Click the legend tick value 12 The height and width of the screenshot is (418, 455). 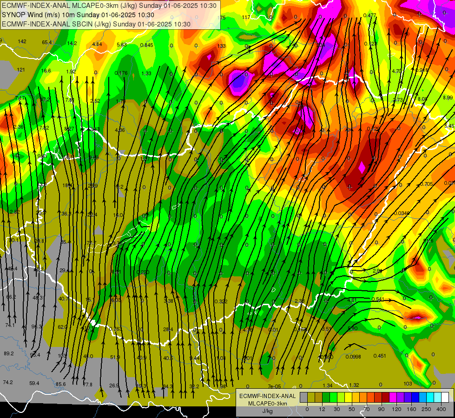coord(322,409)
